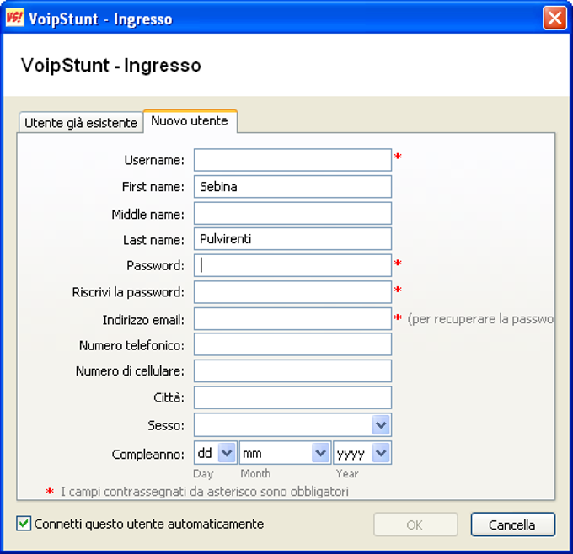
Task: Focus the Riscrivi la password field
Action: (x=292, y=292)
